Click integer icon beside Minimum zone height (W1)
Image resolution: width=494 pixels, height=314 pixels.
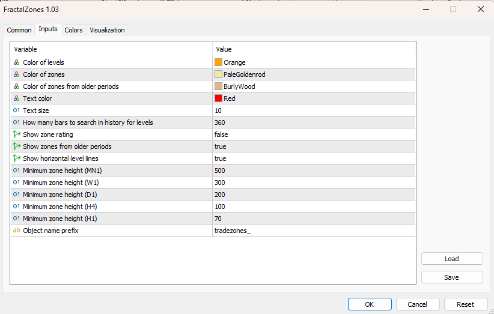(x=17, y=182)
